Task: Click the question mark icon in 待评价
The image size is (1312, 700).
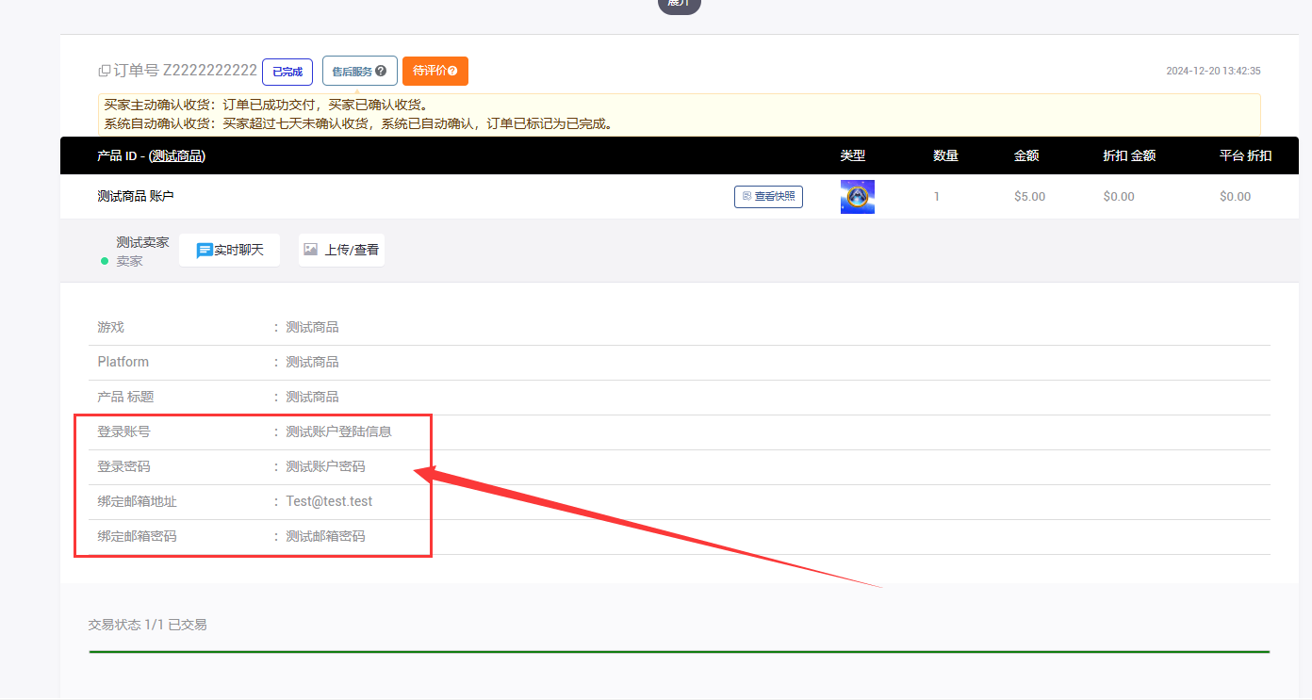Action: (x=452, y=71)
